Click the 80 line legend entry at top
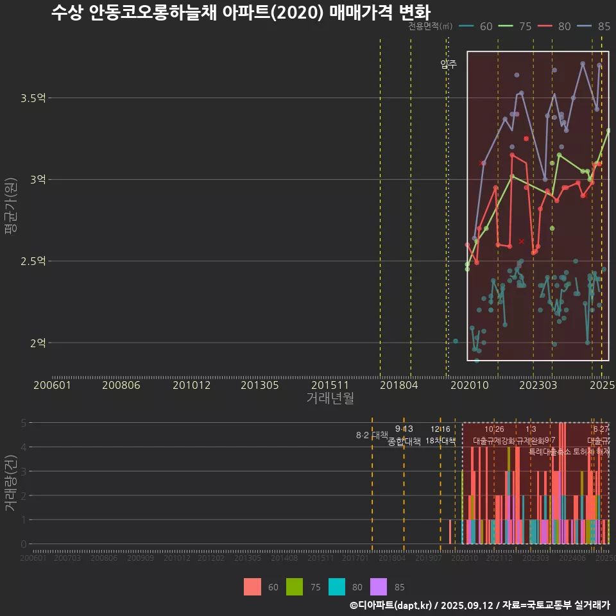The image size is (616, 616). pos(554,26)
